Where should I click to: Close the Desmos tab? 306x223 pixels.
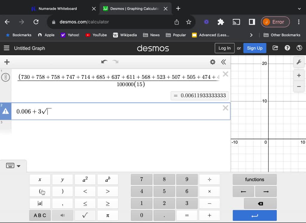click(166, 9)
